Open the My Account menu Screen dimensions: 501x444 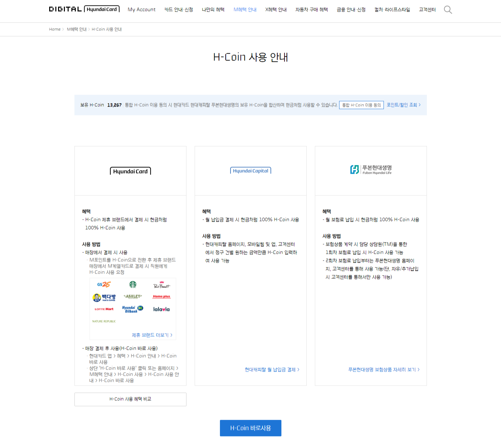click(141, 10)
